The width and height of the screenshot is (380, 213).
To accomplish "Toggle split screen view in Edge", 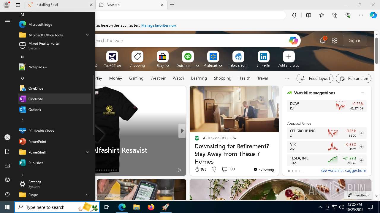I will click(308, 15).
